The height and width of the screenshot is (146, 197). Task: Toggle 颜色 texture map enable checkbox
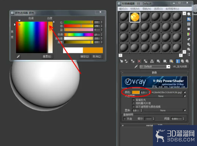(x=185, y=92)
